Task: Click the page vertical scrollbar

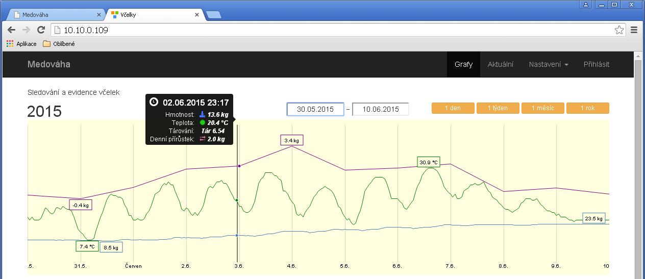Action: [x=638, y=165]
